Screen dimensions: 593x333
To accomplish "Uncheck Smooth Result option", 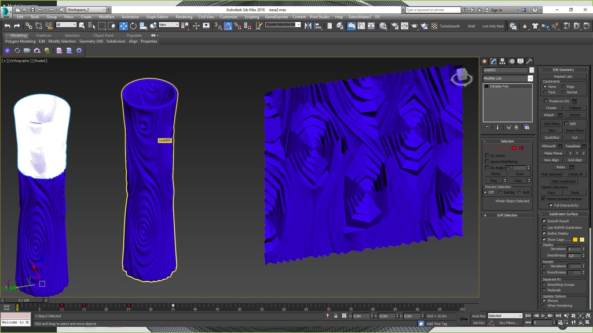I will (x=544, y=221).
